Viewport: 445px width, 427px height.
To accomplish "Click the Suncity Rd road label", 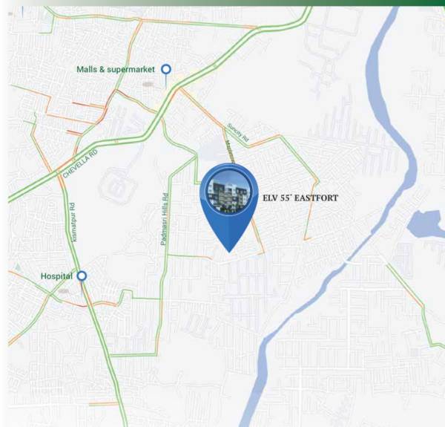I will click(x=238, y=132).
